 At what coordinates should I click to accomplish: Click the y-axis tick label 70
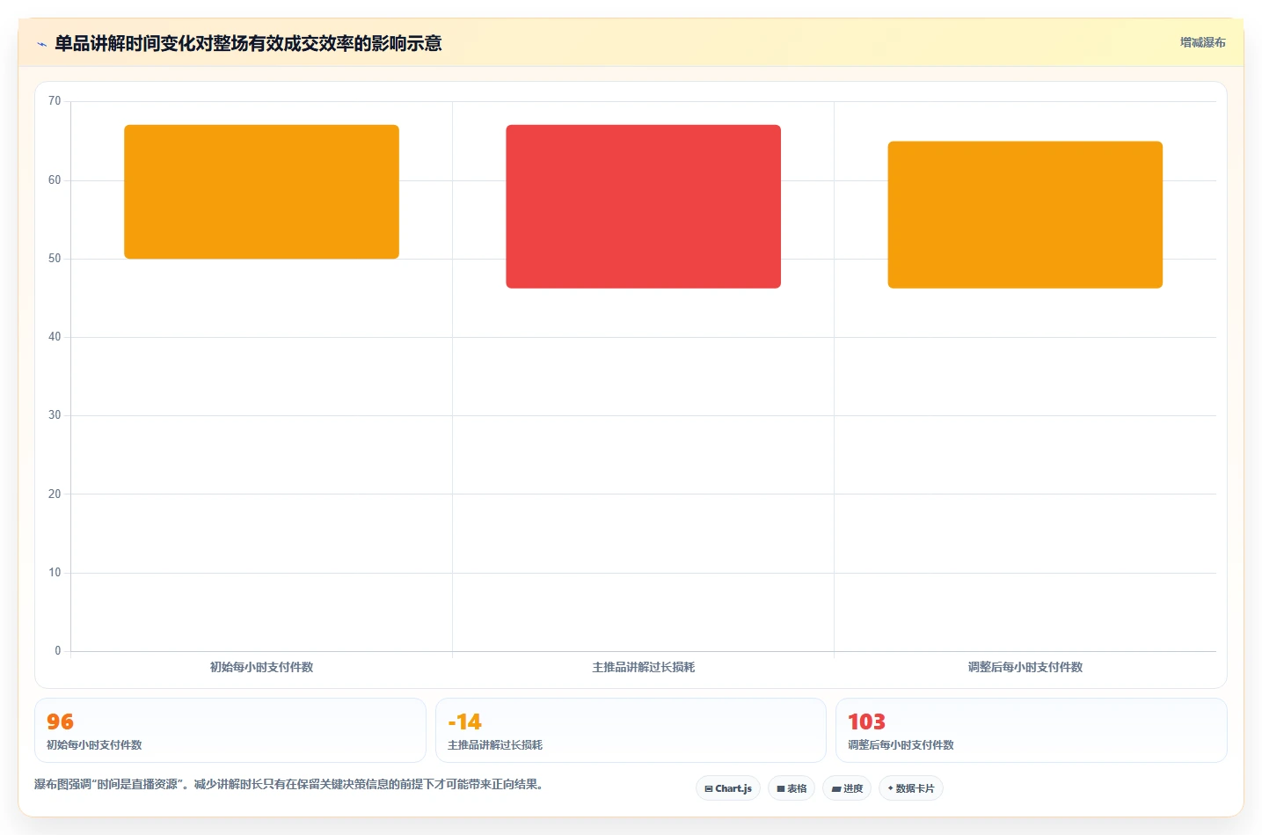coord(55,101)
